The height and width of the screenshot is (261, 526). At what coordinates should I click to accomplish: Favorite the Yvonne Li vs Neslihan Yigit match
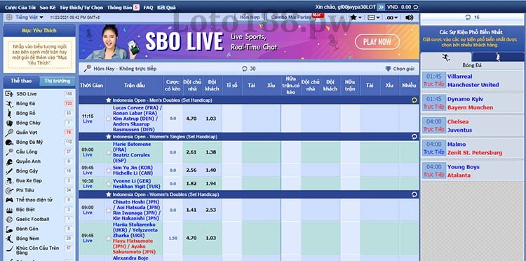[x=108, y=184]
